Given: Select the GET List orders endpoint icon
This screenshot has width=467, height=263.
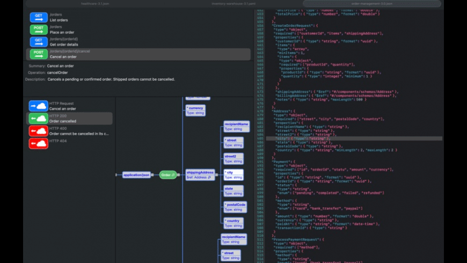Looking at the screenshot, I should [x=39, y=17].
